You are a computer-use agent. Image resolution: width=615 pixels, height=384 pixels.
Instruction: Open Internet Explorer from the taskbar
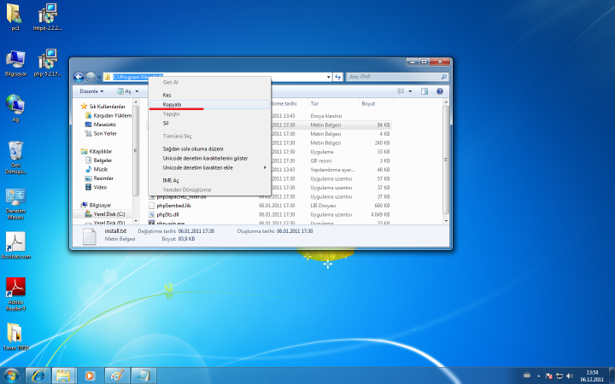click(38, 375)
